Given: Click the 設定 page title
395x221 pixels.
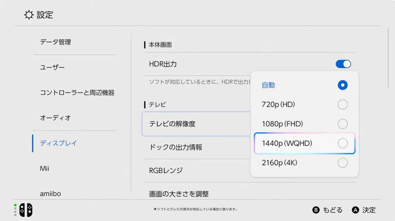Looking at the screenshot, I should [x=45, y=15].
